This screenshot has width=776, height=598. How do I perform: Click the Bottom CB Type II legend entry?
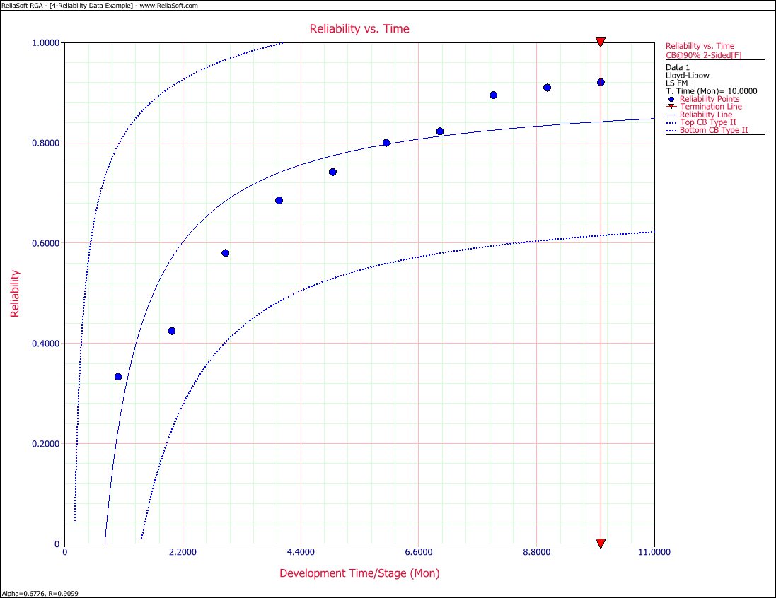(x=713, y=130)
